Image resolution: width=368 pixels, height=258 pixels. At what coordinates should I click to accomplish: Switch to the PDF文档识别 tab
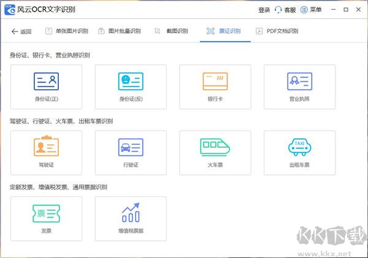point(277,31)
